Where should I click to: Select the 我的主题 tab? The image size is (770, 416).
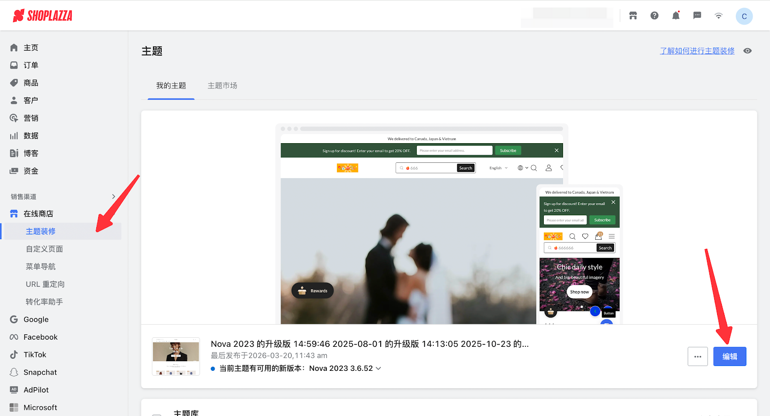[171, 86]
